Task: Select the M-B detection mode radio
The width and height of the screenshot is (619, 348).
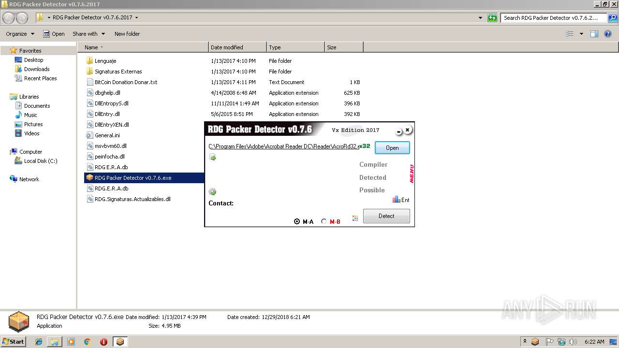Action: (x=331, y=221)
